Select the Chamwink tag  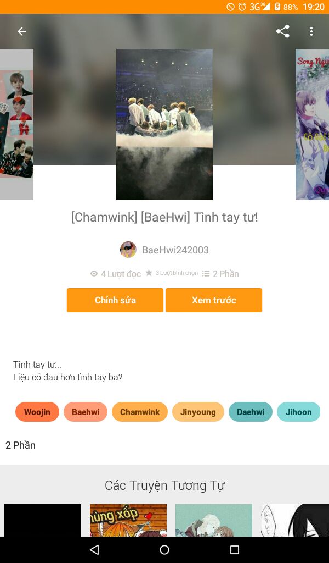(x=140, y=412)
